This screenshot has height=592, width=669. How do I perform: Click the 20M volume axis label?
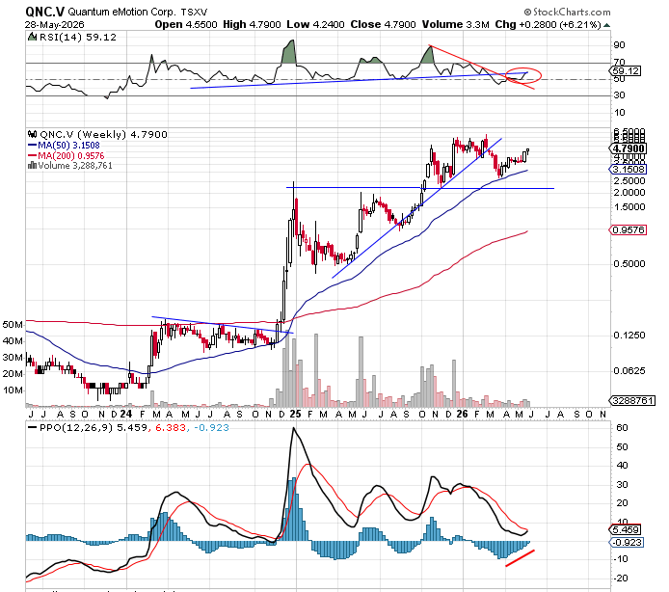pyautogui.click(x=13, y=374)
